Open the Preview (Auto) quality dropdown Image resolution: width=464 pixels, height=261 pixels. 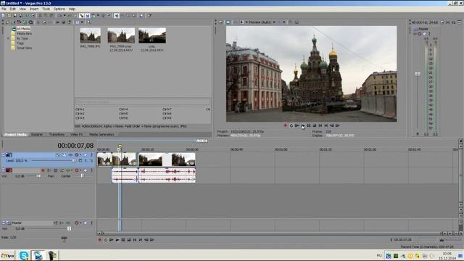pyautogui.click(x=274, y=22)
